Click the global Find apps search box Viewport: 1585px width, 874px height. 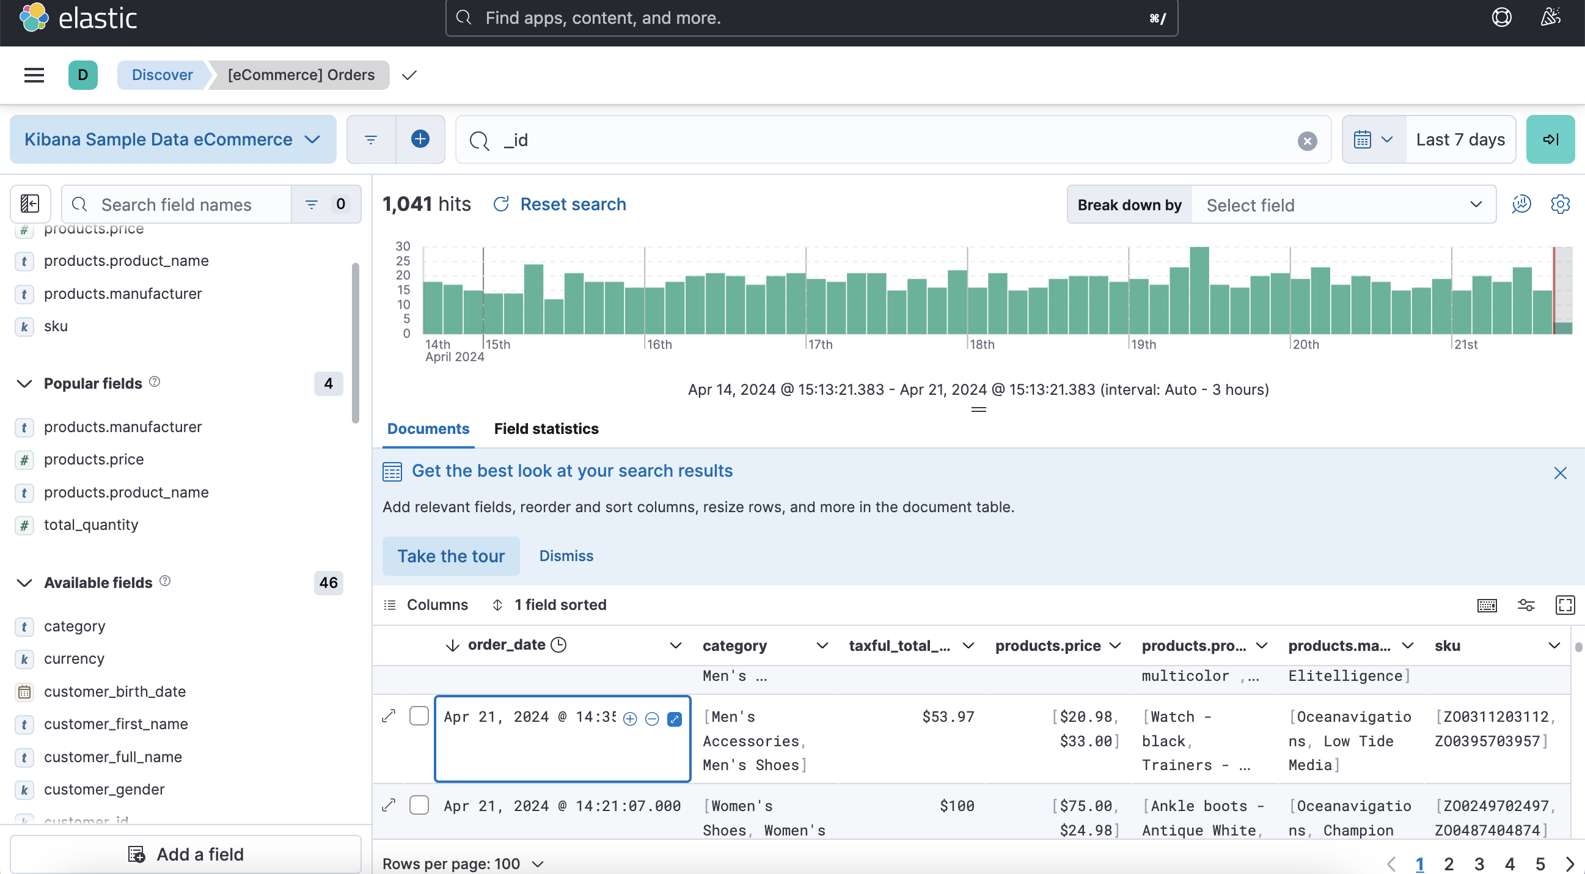pos(811,18)
